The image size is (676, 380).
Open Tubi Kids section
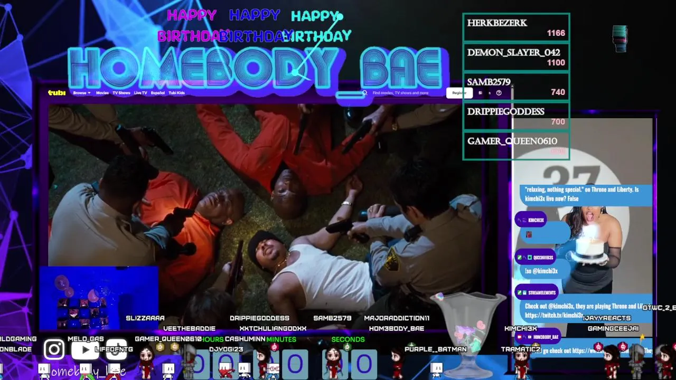(x=176, y=93)
